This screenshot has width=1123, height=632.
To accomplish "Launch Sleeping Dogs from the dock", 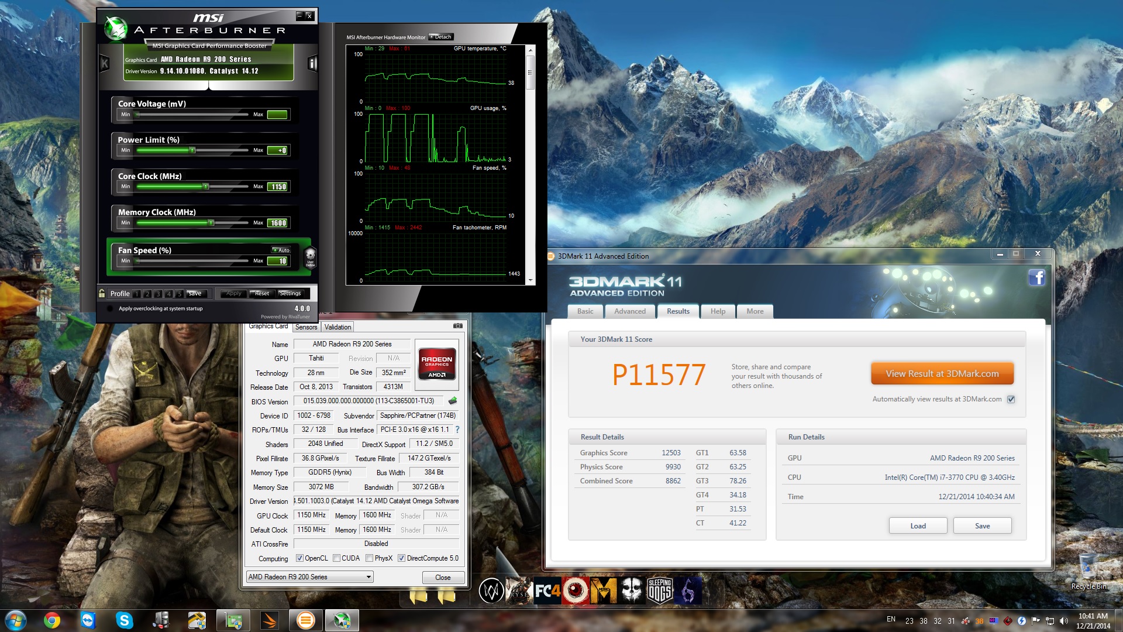I will 660,591.
